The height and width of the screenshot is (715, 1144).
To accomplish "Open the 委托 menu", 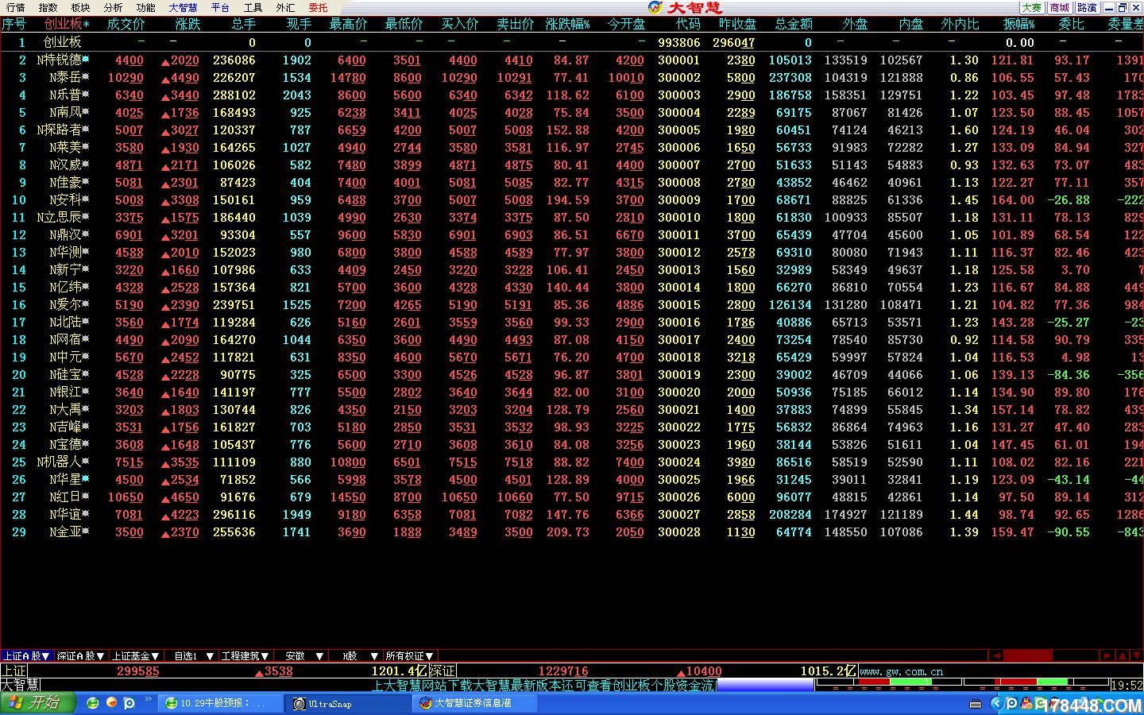I will [318, 7].
